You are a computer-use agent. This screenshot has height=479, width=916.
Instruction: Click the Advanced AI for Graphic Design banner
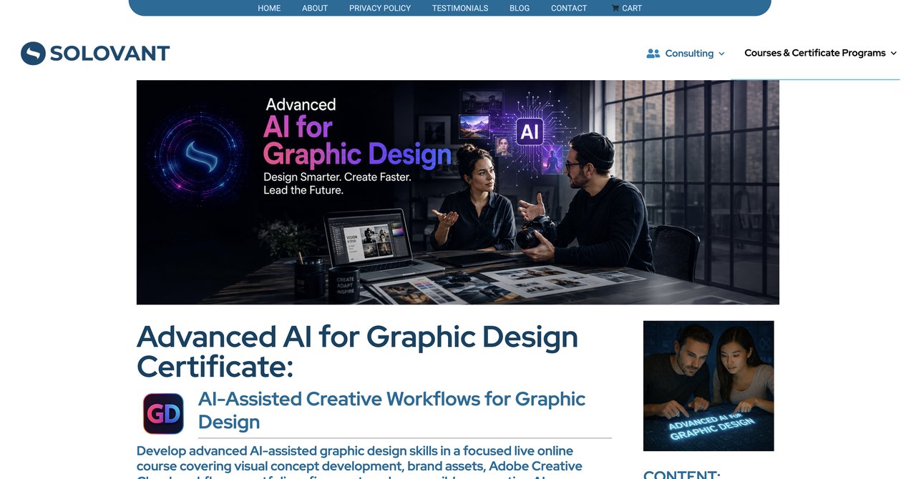click(x=458, y=192)
